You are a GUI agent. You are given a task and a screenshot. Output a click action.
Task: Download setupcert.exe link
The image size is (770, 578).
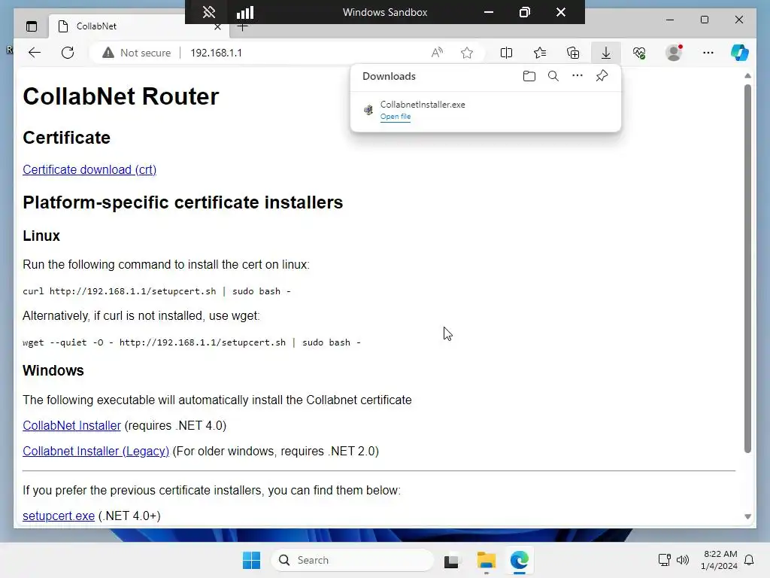[59, 516]
